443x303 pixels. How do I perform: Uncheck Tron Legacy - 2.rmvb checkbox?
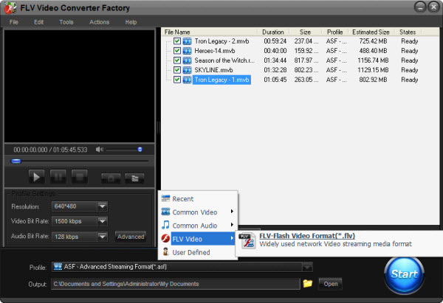177,41
